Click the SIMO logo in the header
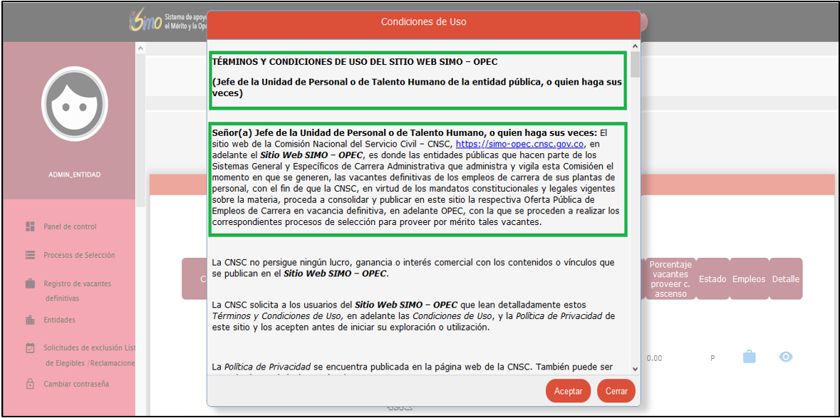Screen dimensions: 840x418 tap(145, 21)
